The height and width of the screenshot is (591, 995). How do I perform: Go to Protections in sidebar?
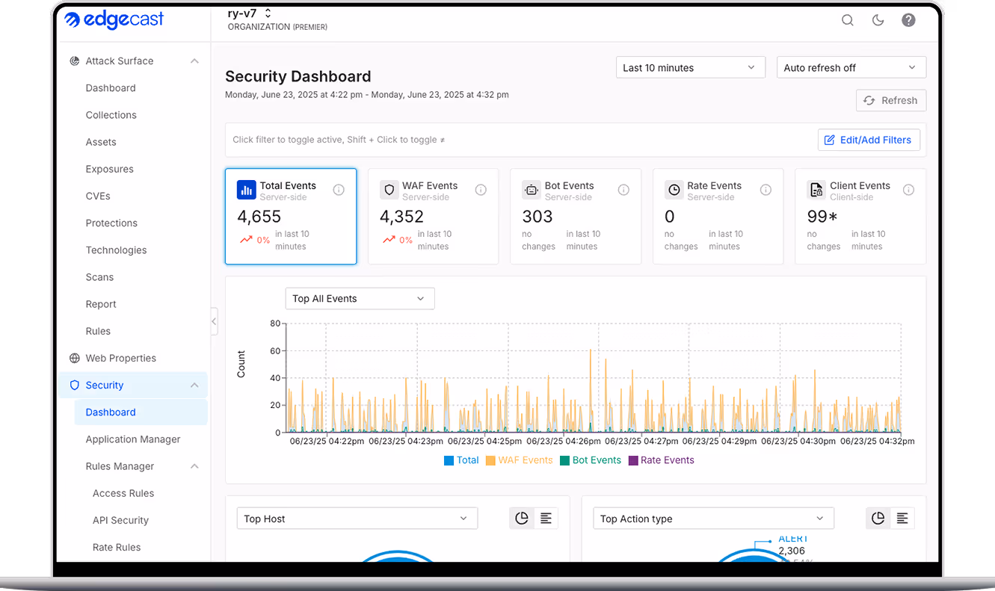[x=111, y=223]
